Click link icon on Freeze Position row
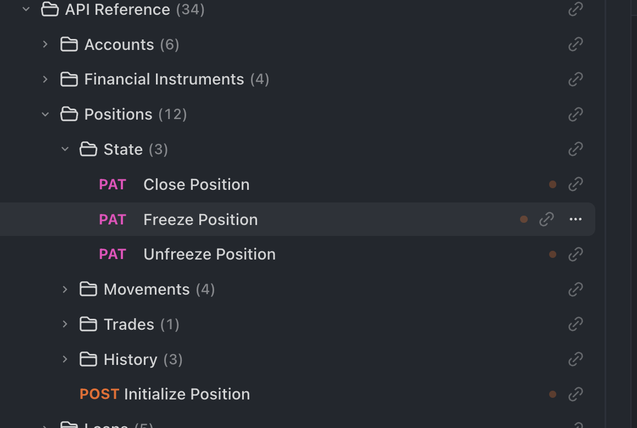The image size is (637, 428). [x=546, y=219]
